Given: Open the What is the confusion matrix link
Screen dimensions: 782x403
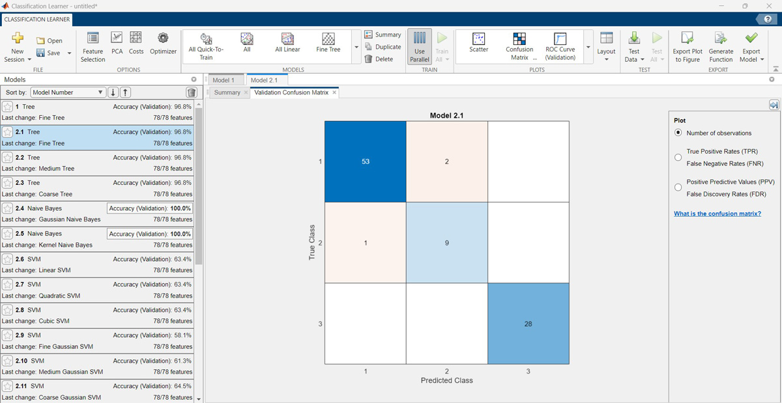Looking at the screenshot, I should (x=717, y=213).
